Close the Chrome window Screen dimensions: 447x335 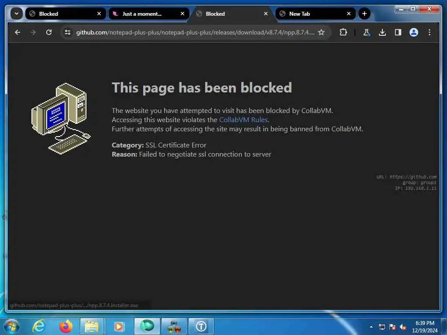(x=429, y=9)
